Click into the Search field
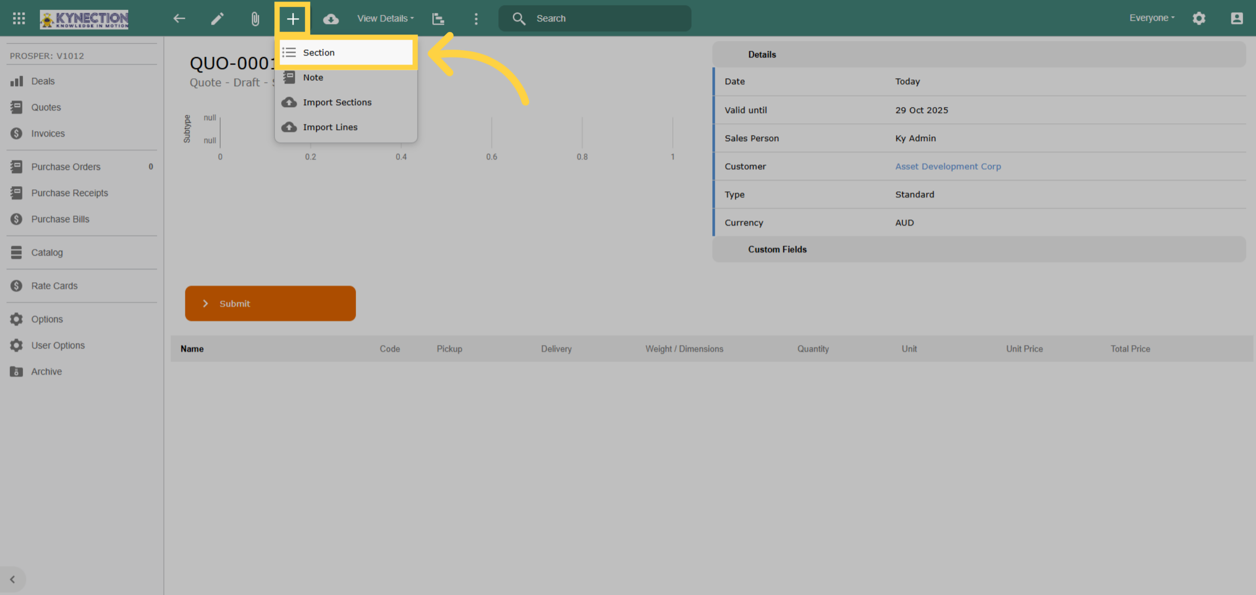 [x=595, y=18]
